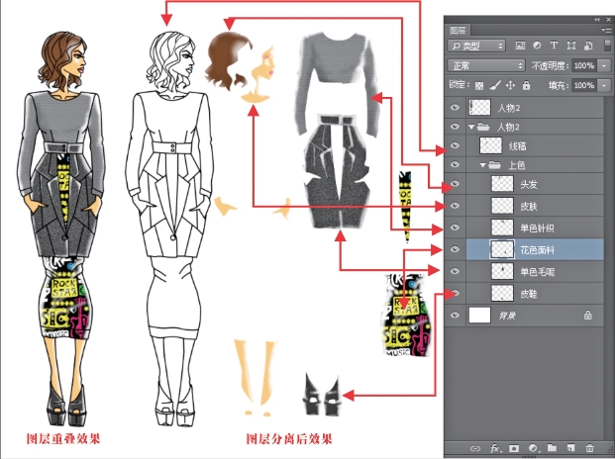The image size is (615, 459).
Task: Click the 头发 layer thumbnail
Action: pyautogui.click(x=503, y=184)
